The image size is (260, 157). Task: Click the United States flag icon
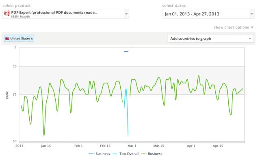[7, 39]
